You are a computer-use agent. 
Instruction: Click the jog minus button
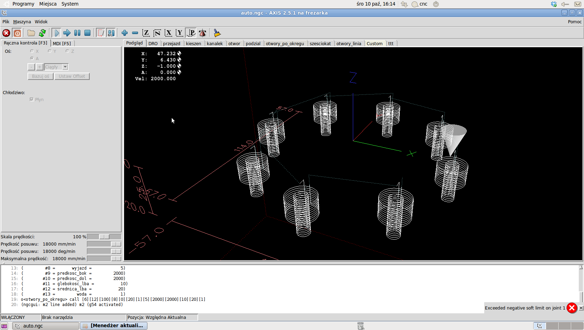coord(31,67)
